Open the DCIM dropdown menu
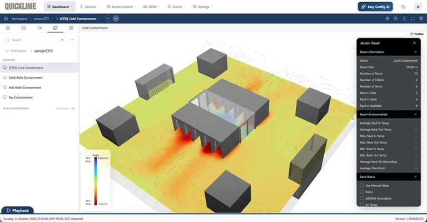 152,7
